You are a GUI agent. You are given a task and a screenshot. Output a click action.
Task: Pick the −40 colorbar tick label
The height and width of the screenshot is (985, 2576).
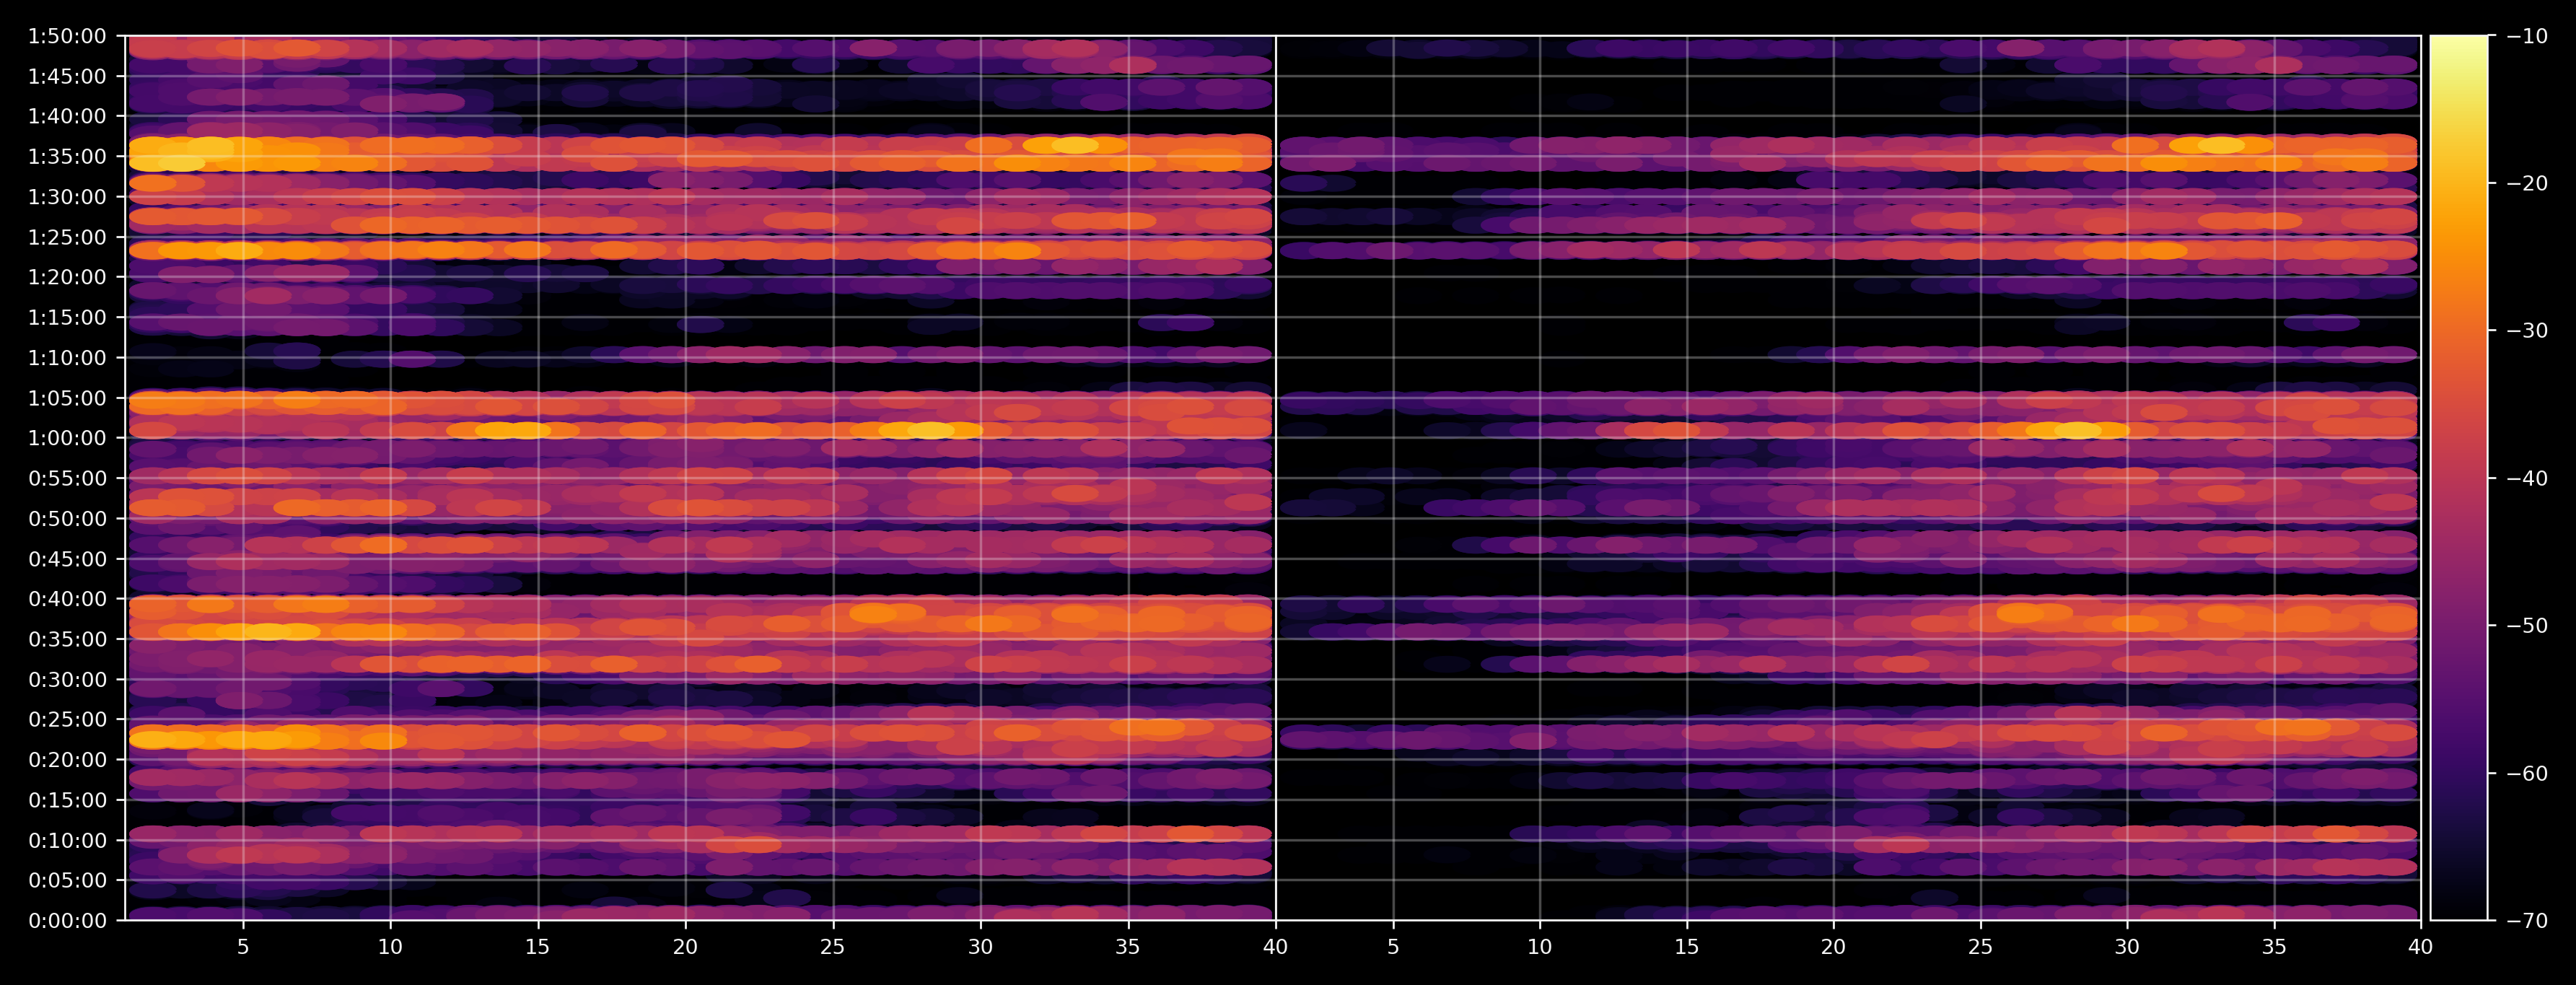(x=2528, y=479)
